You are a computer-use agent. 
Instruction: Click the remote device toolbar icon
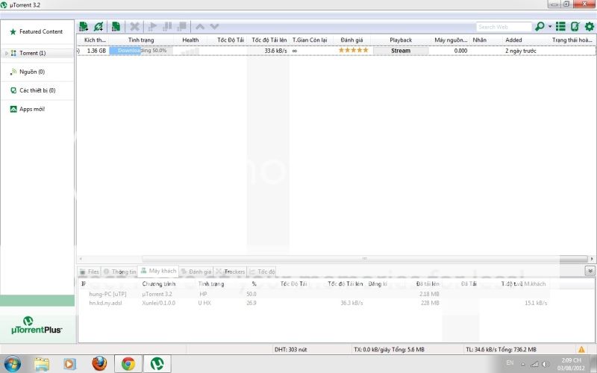(575, 27)
